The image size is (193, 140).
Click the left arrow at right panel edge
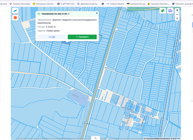[192, 15]
